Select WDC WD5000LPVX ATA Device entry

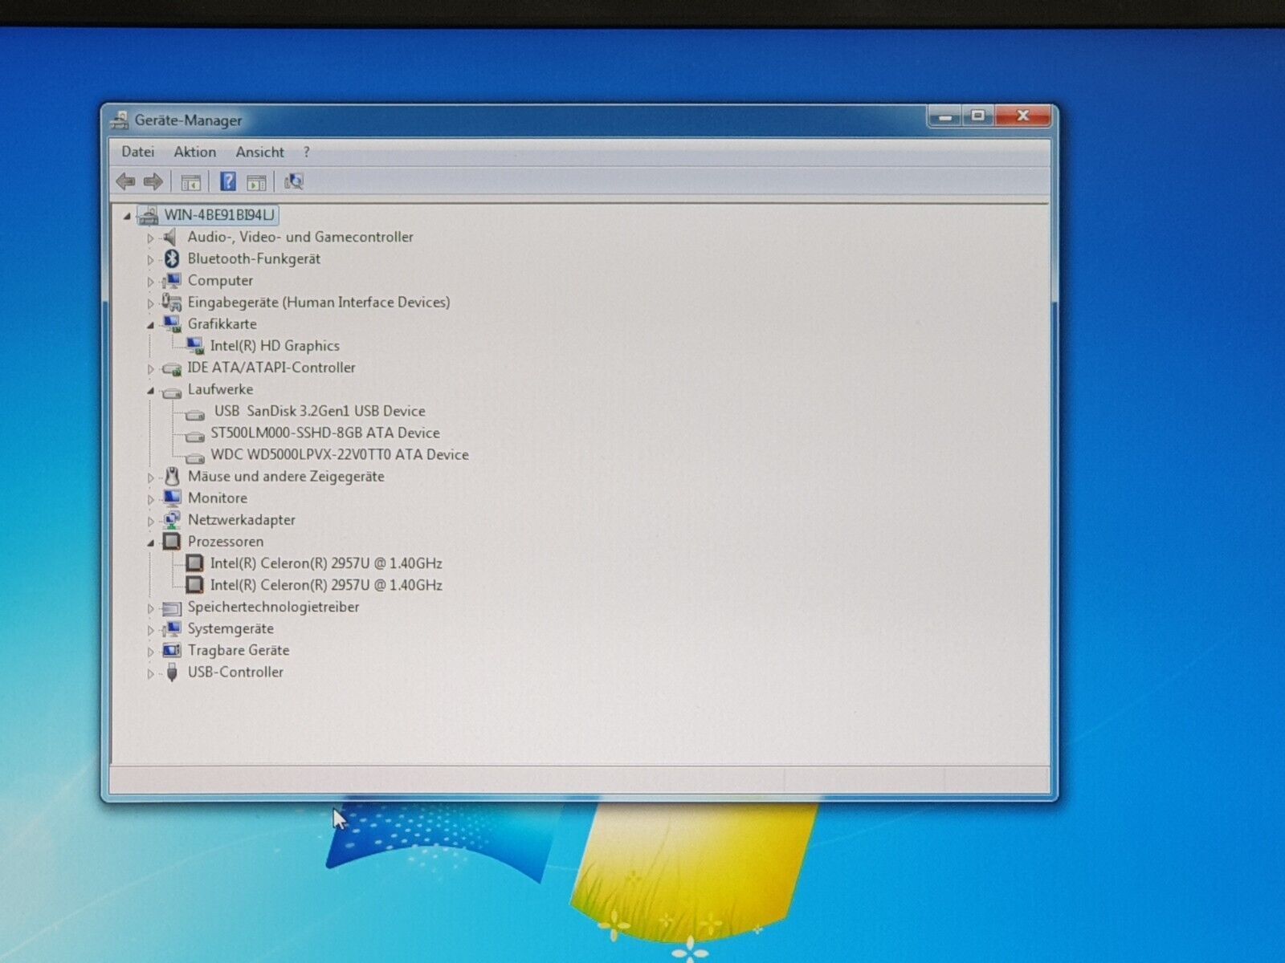pos(339,455)
